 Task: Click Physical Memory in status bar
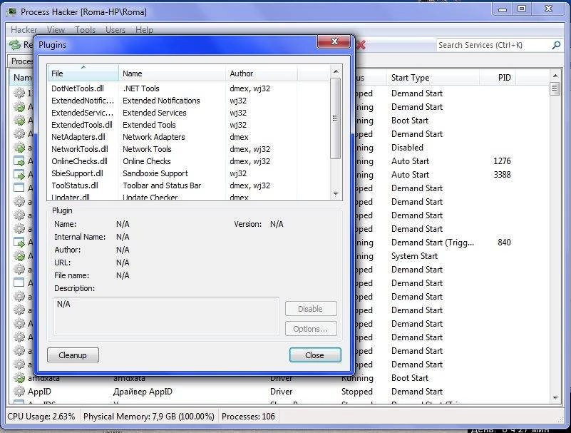point(148,416)
